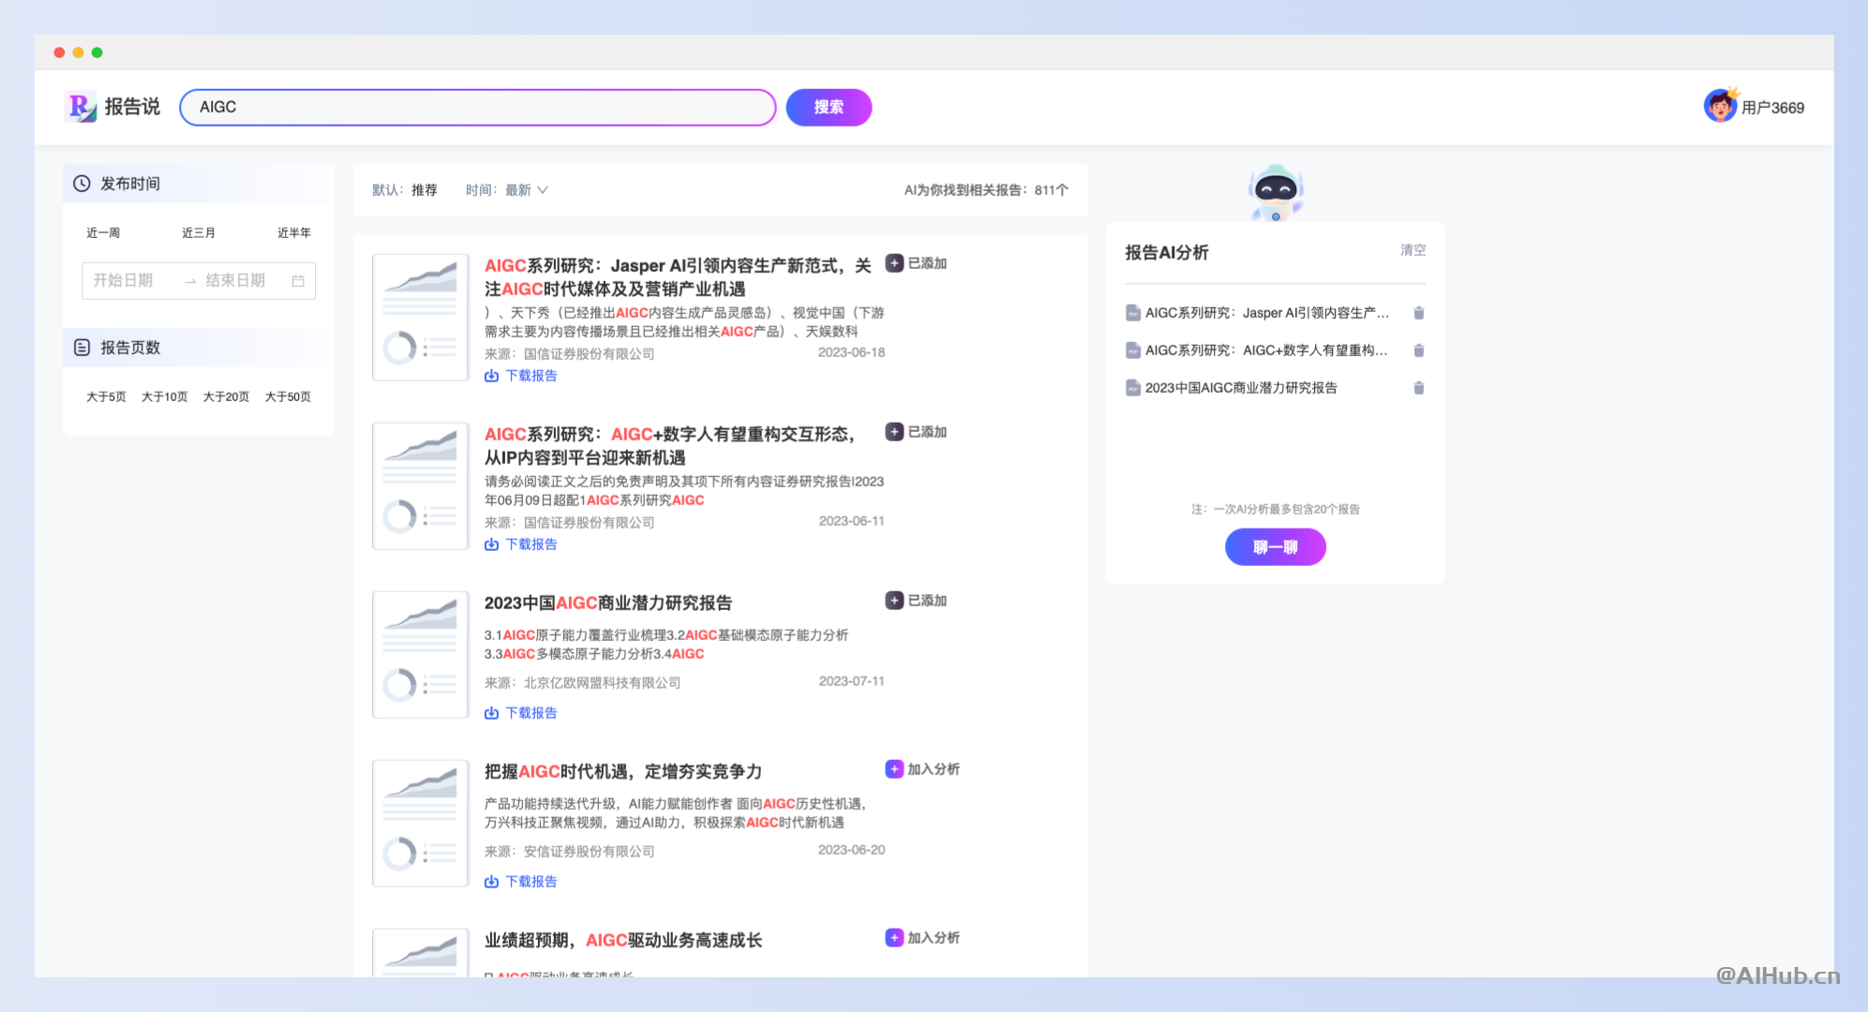The image size is (1868, 1012).
Task: Click the robot assistant mascot icon
Action: [x=1276, y=193]
